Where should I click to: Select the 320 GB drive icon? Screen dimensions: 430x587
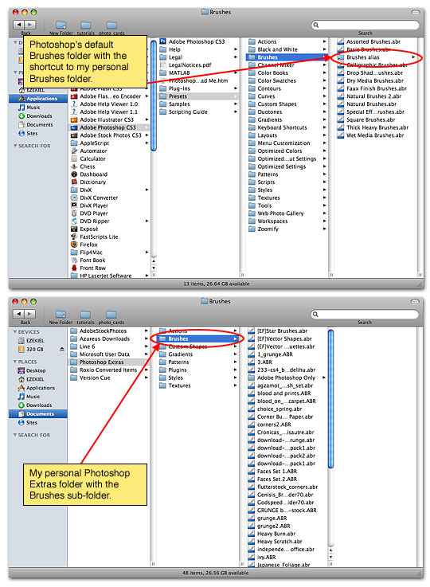point(21,350)
